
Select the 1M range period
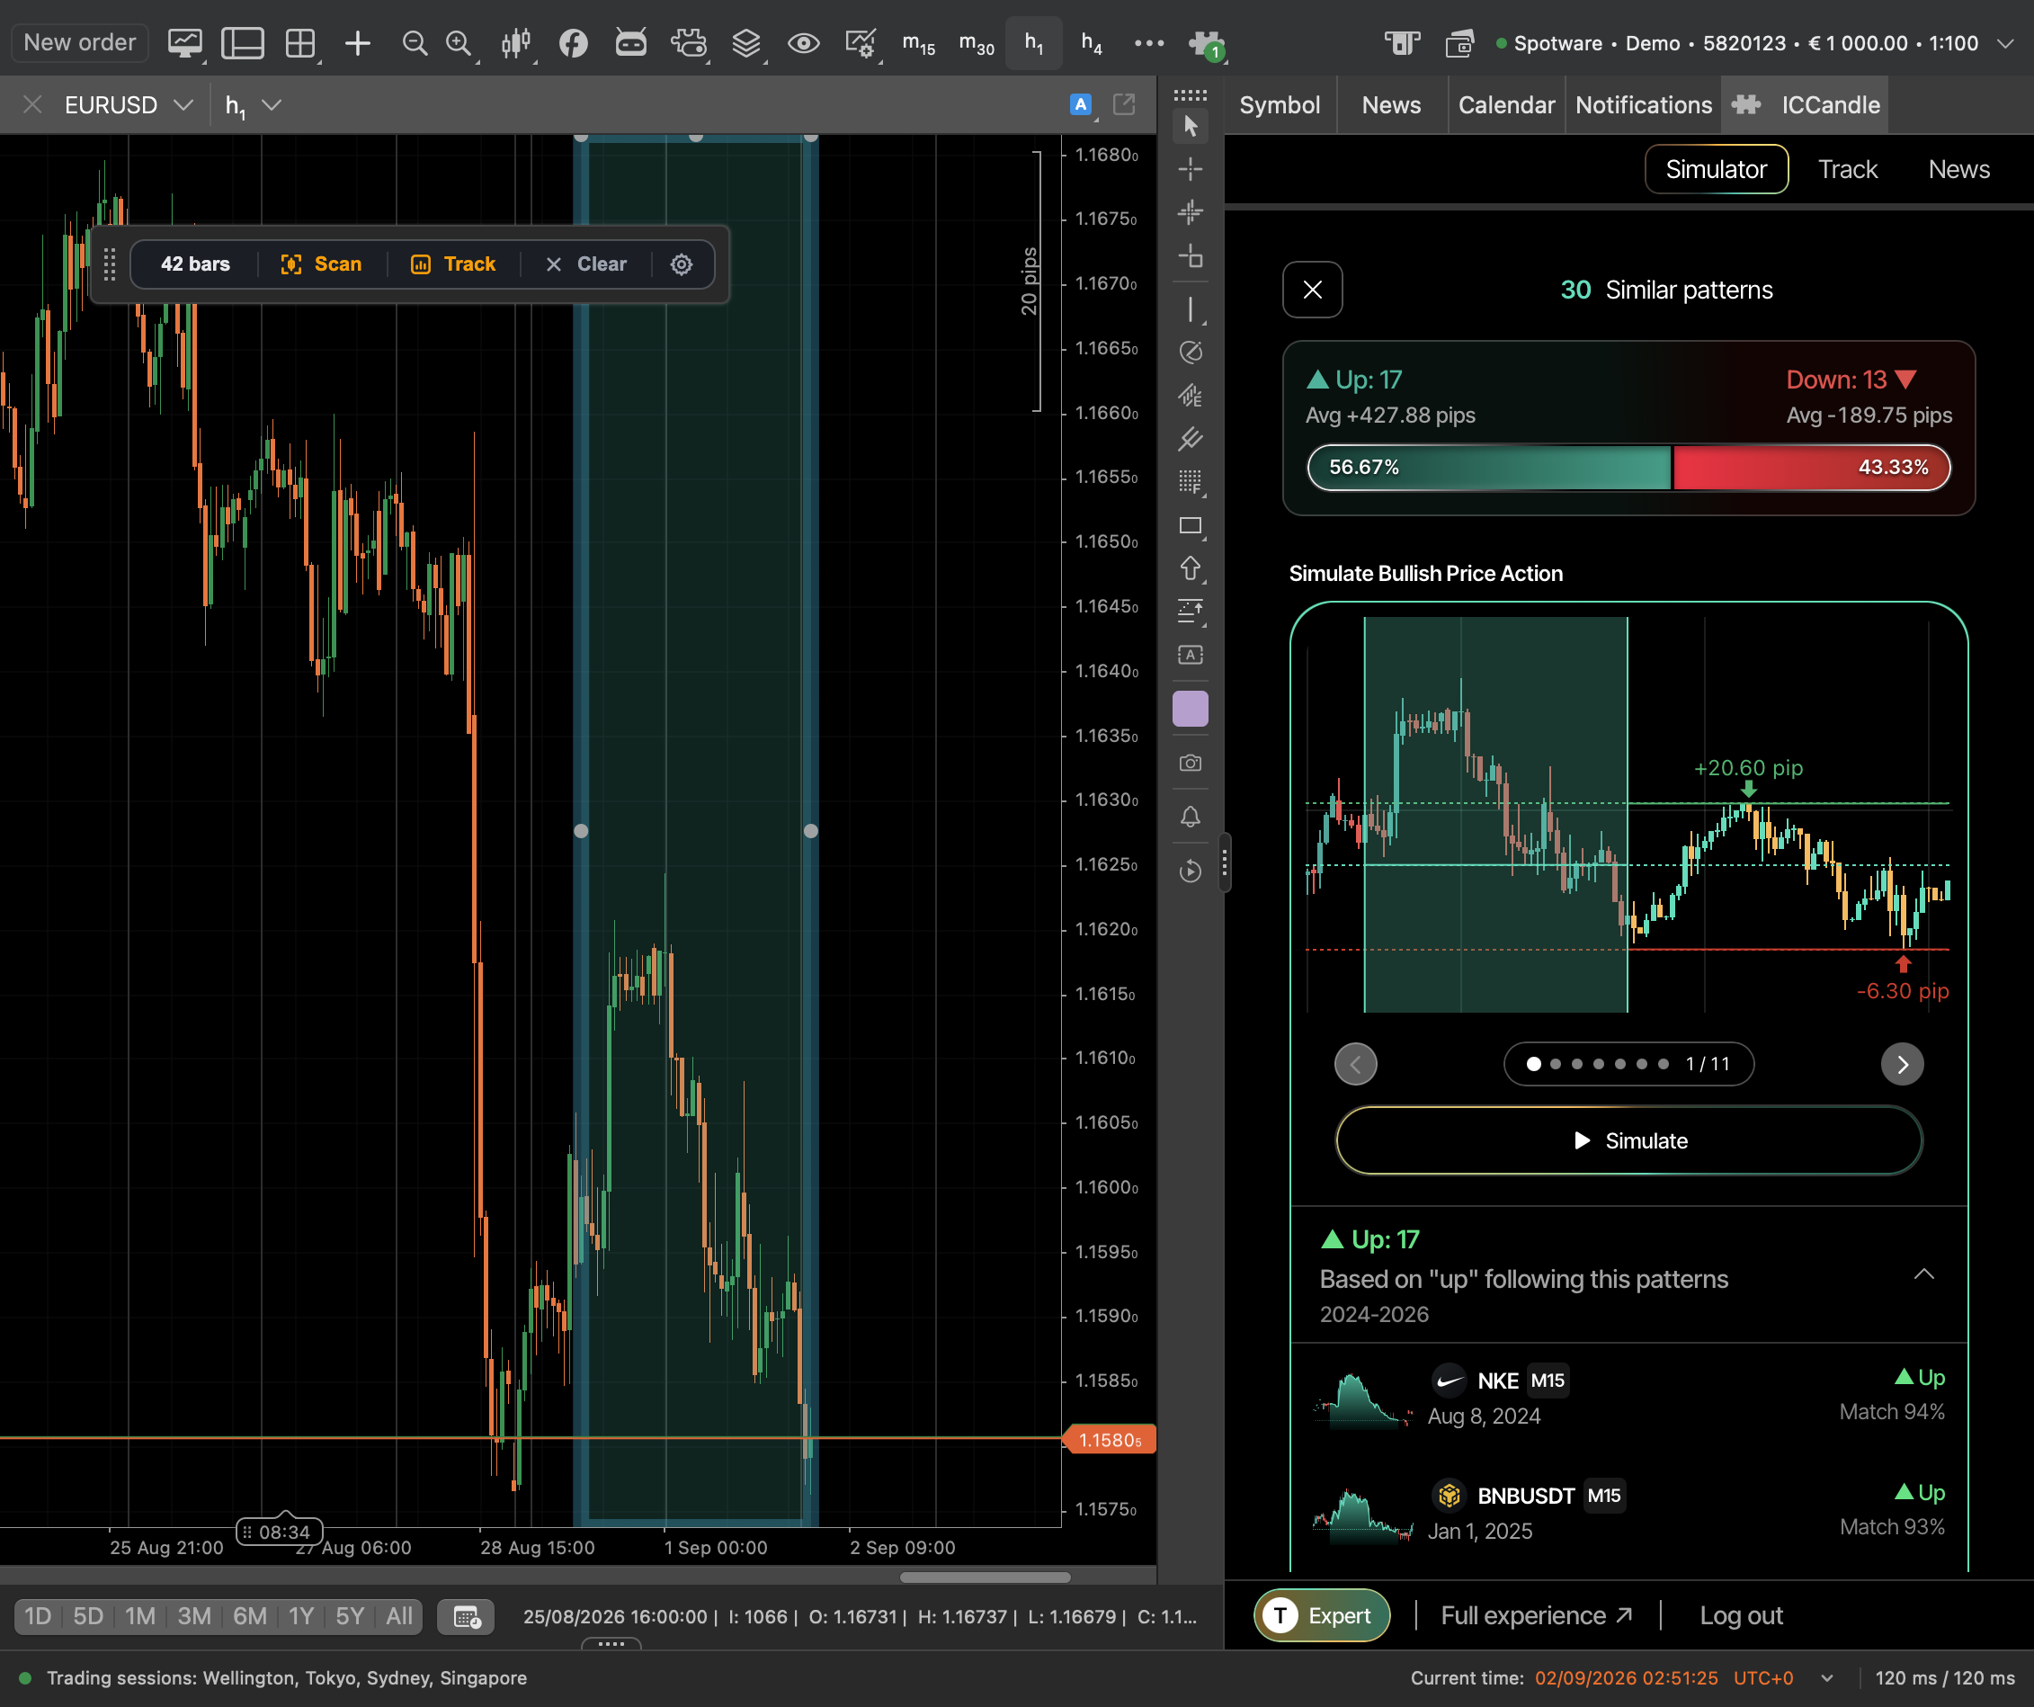[139, 1616]
